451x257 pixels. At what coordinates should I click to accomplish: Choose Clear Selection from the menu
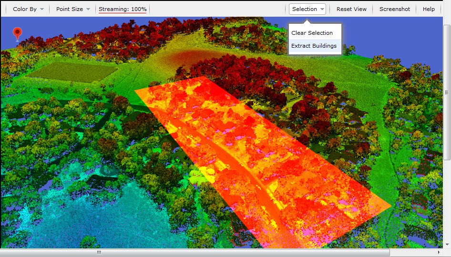[x=312, y=33]
